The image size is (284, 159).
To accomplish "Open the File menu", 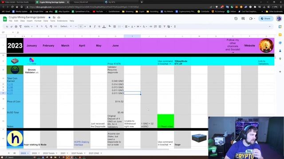I will [11, 21].
